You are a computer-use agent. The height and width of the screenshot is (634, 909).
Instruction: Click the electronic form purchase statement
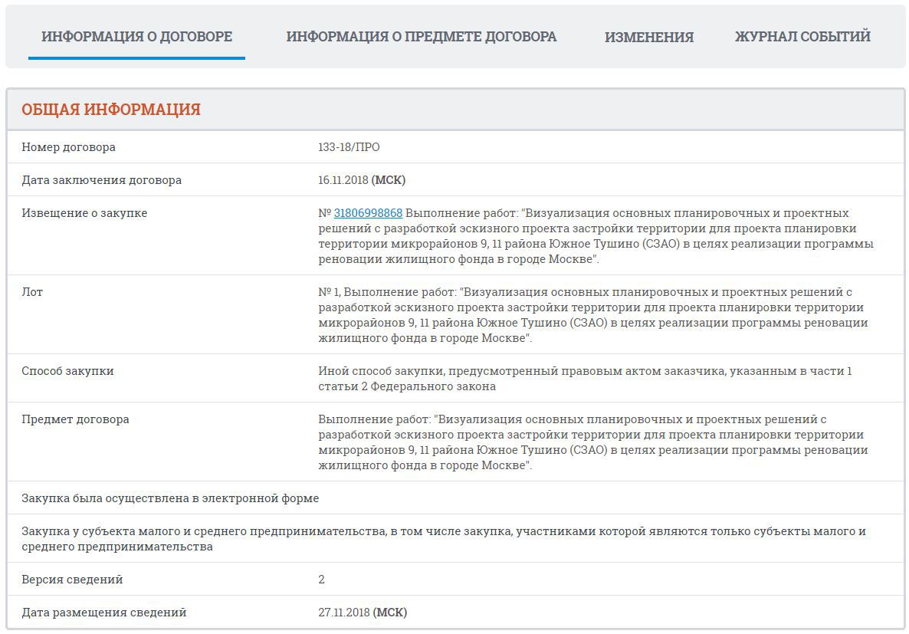click(170, 498)
